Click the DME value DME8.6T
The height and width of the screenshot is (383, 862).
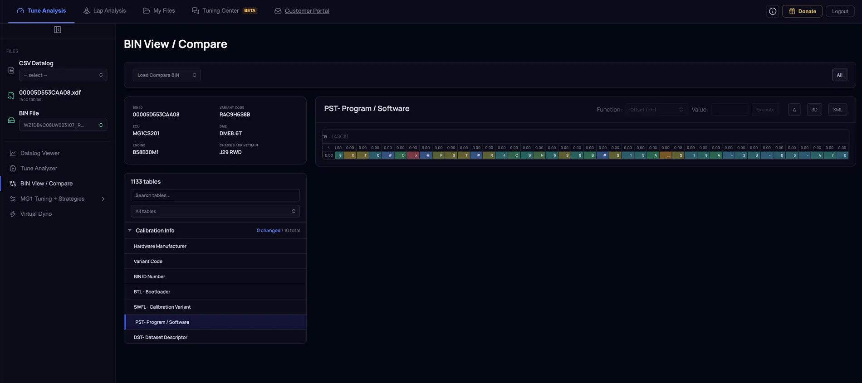tap(230, 134)
